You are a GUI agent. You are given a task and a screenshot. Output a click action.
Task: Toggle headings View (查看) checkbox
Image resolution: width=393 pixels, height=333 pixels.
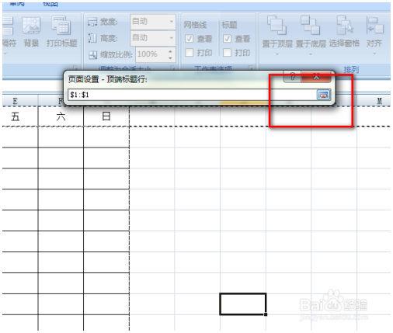tap(227, 39)
